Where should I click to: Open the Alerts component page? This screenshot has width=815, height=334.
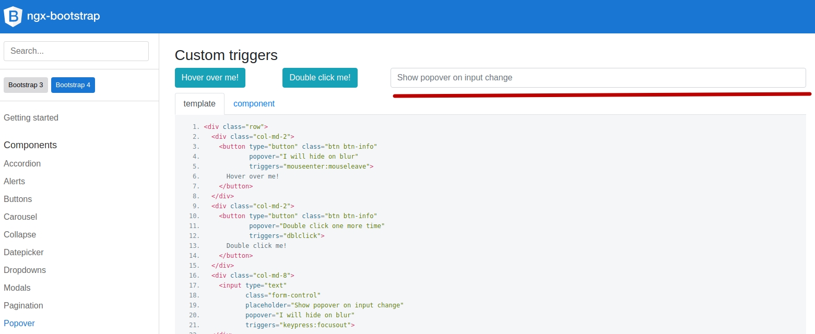14,181
